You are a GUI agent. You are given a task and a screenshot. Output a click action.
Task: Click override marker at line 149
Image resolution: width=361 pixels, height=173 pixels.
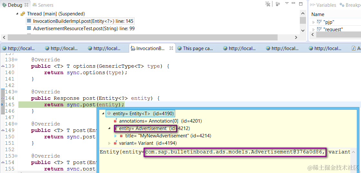(x=3, y=130)
